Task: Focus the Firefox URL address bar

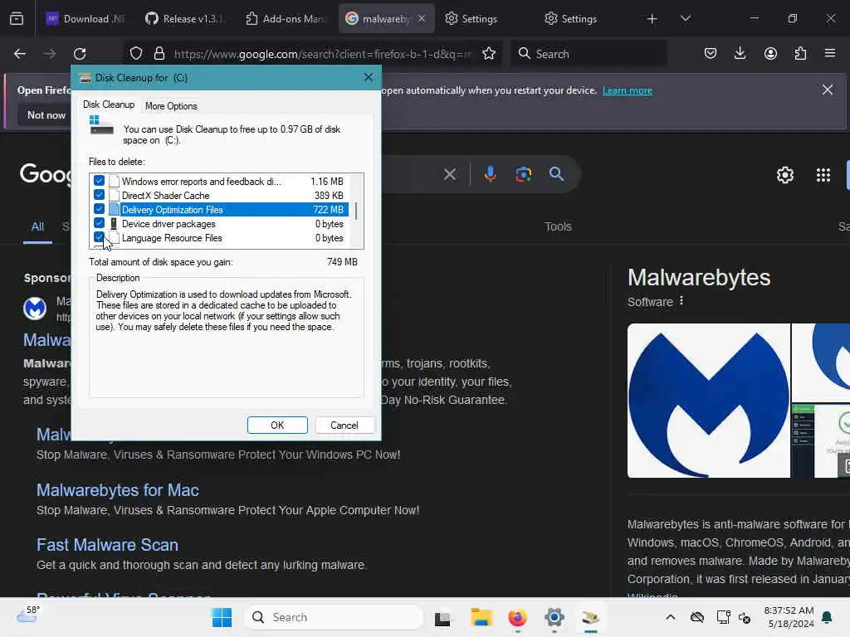Action: tap(322, 54)
